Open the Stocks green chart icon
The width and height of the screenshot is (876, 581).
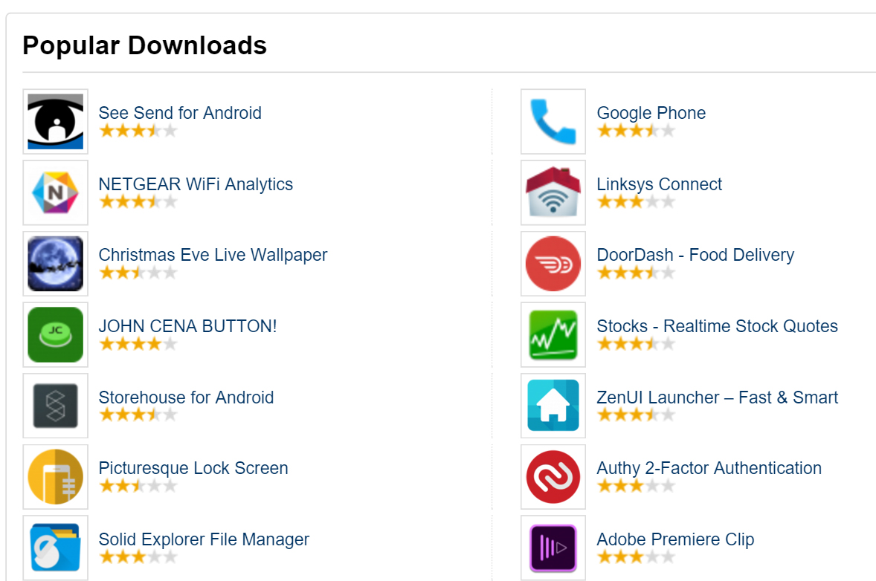point(553,335)
